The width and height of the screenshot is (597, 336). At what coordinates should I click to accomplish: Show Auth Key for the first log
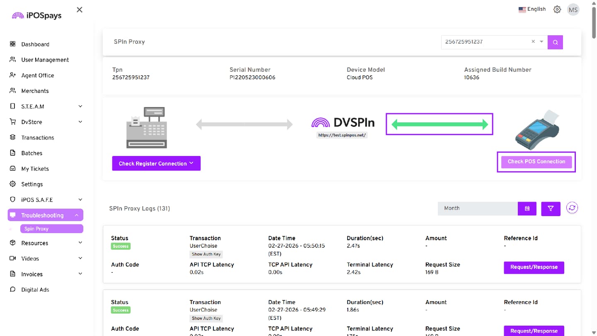206,254
